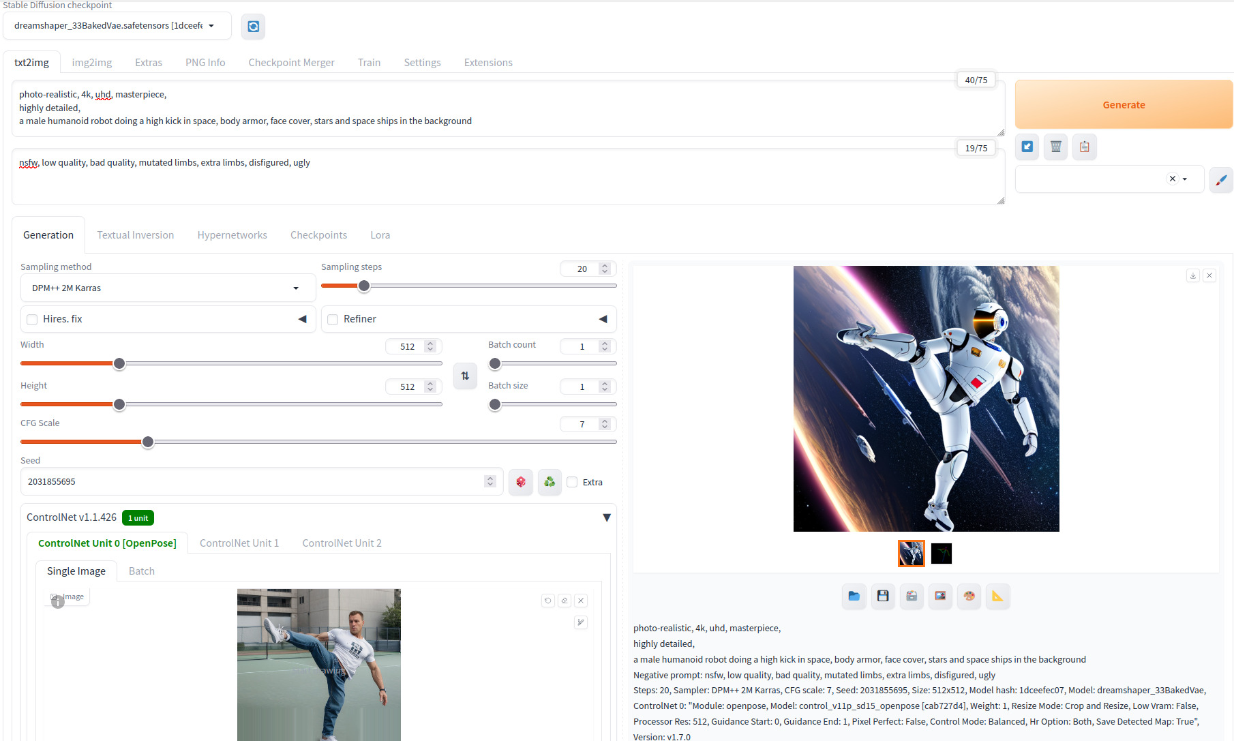This screenshot has height=741, width=1234.
Task: Clear the prompt using the trash bin icon
Action: [1055, 147]
